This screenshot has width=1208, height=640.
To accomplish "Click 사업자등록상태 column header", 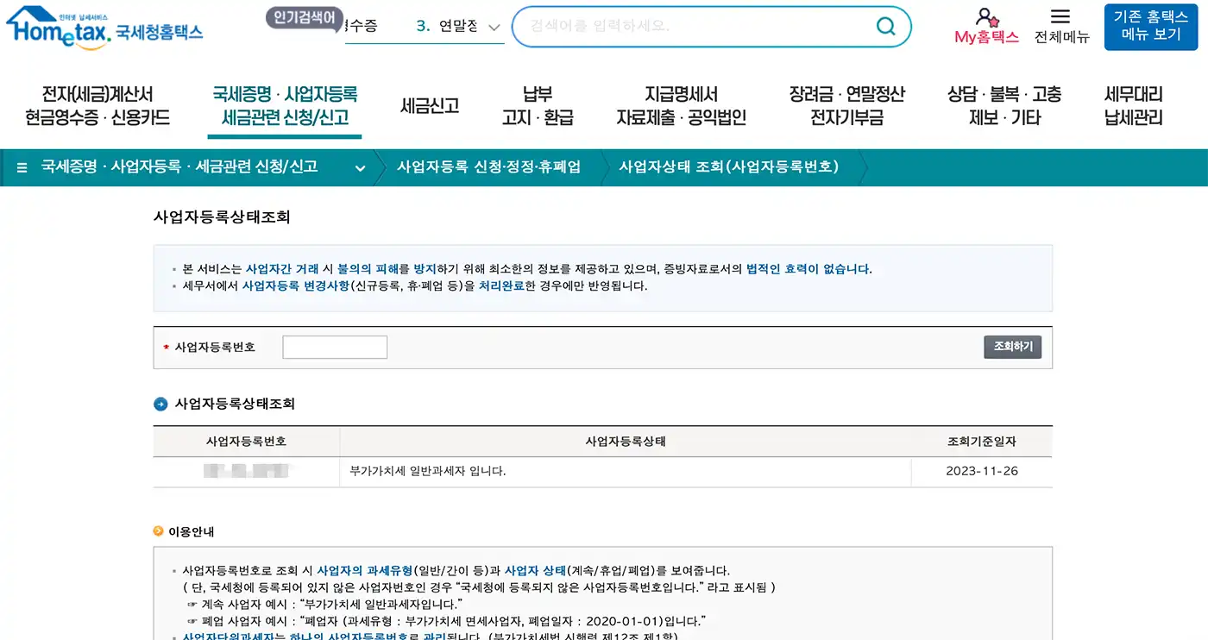I will point(626,442).
